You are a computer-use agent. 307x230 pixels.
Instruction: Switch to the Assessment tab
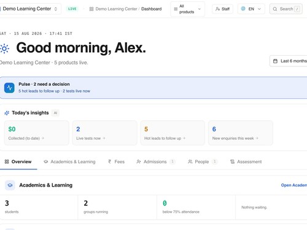pyautogui.click(x=246, y=162)
